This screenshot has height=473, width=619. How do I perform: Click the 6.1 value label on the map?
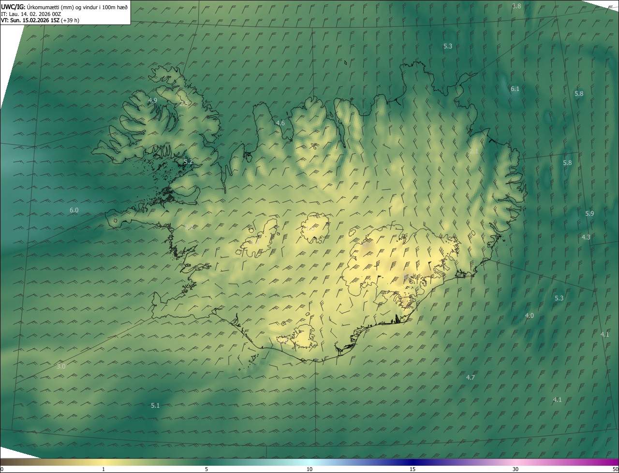click(515, 89)
